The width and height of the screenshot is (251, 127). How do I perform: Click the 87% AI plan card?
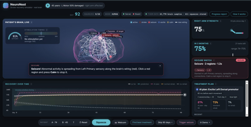click(x=203, y=105)
